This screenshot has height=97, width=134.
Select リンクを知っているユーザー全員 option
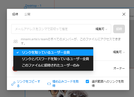point(53,53)
